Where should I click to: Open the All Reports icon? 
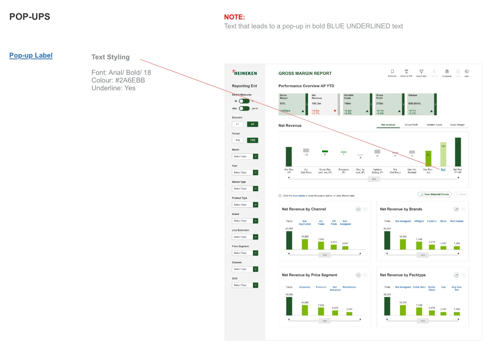447,71
